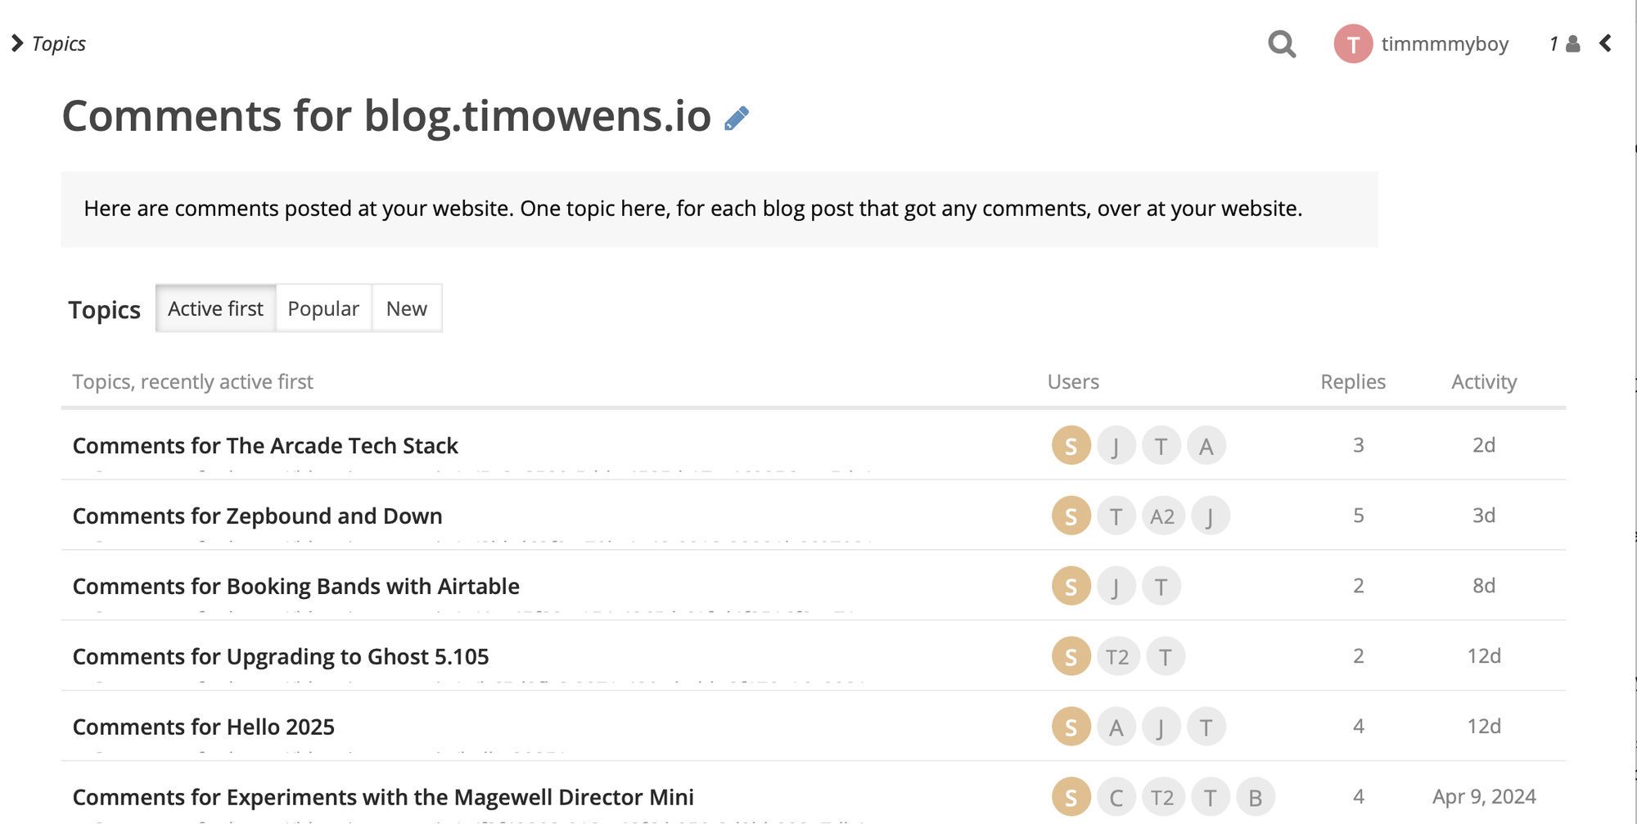Image resolution: width=1637 pixels, height=824 pixels.
Task: Click the search magnifier icon
Action: (x=1282, y=43)
